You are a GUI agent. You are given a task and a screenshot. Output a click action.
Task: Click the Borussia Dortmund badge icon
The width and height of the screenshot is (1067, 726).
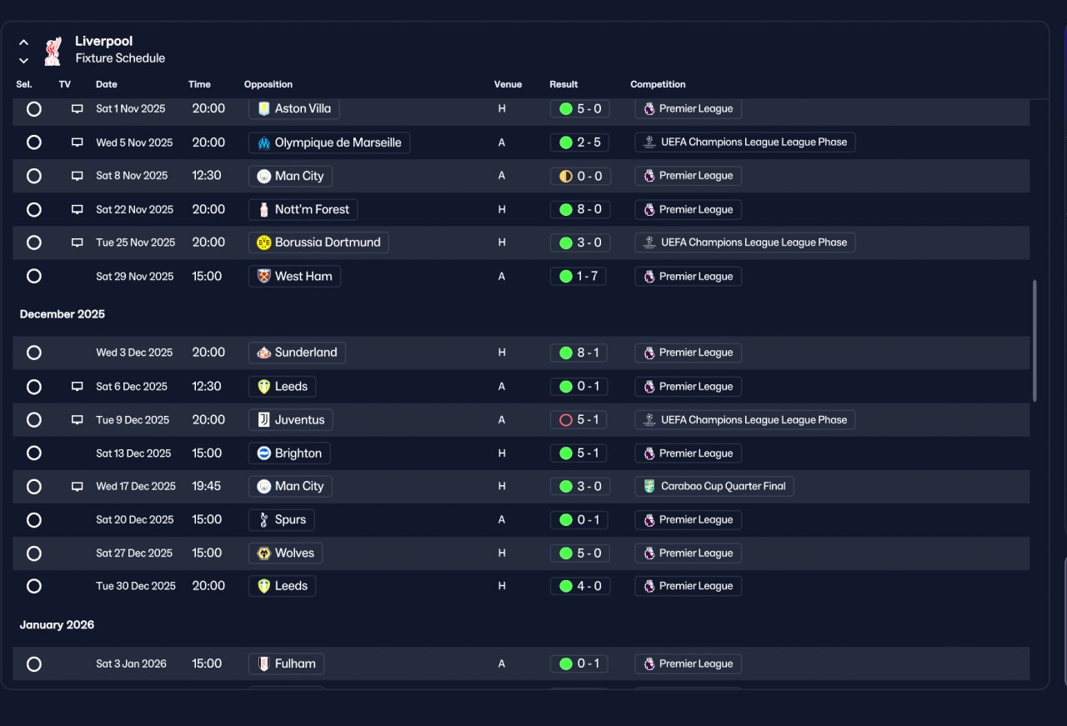264,243
